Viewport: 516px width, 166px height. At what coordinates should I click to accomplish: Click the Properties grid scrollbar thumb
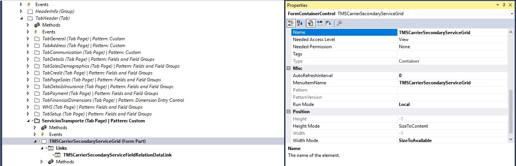click(511, 111)
